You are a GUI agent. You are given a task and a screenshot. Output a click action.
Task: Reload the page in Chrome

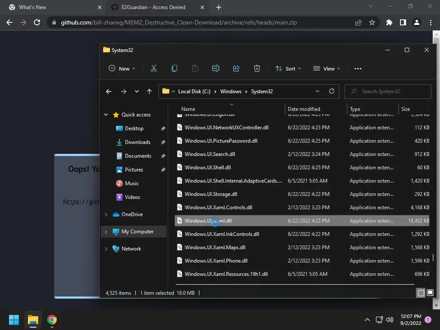(x=37, y=22)
